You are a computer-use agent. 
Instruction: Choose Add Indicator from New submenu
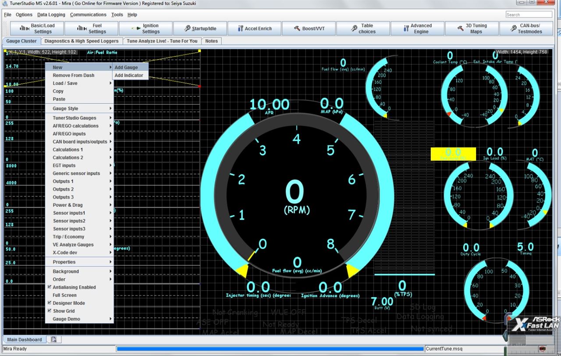coord(130,75)
